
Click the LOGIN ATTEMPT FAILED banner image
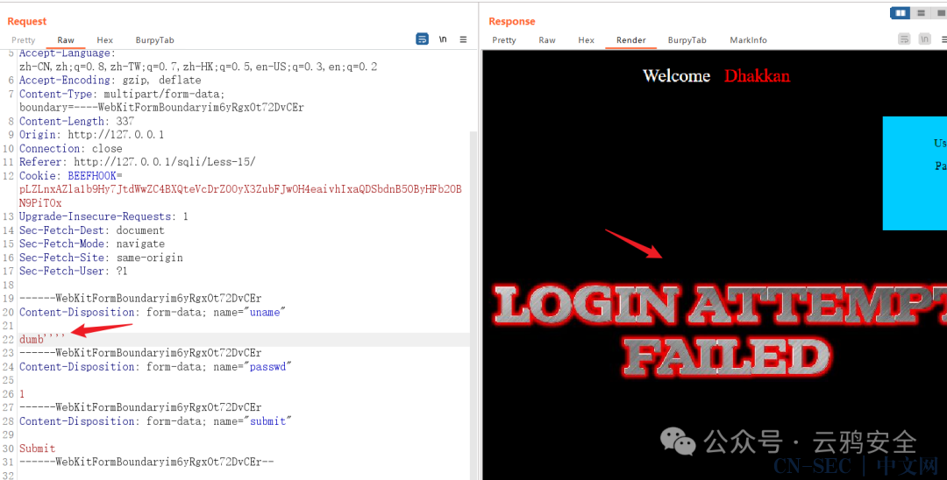(720, 330)
